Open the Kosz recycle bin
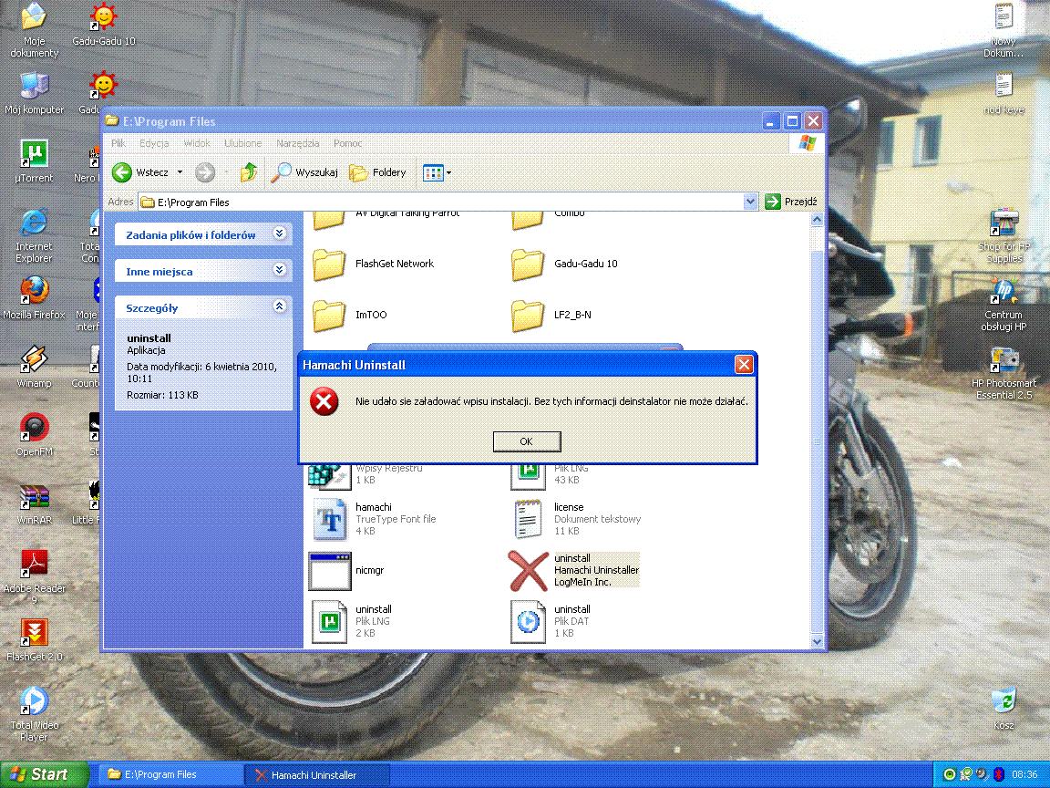Image resolution: width=1050 pixels, height=788 pixels. [x=1004, y=708]
